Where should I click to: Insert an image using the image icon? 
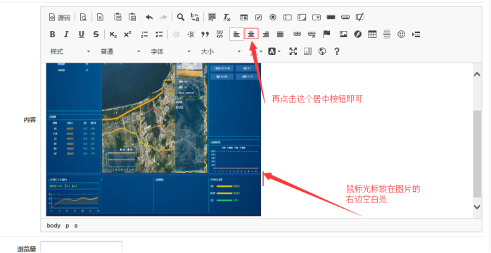click(x=343, y=34)
